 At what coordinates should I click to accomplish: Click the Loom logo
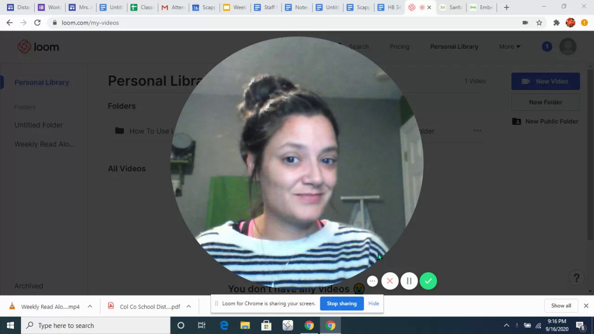coord(39,47)
